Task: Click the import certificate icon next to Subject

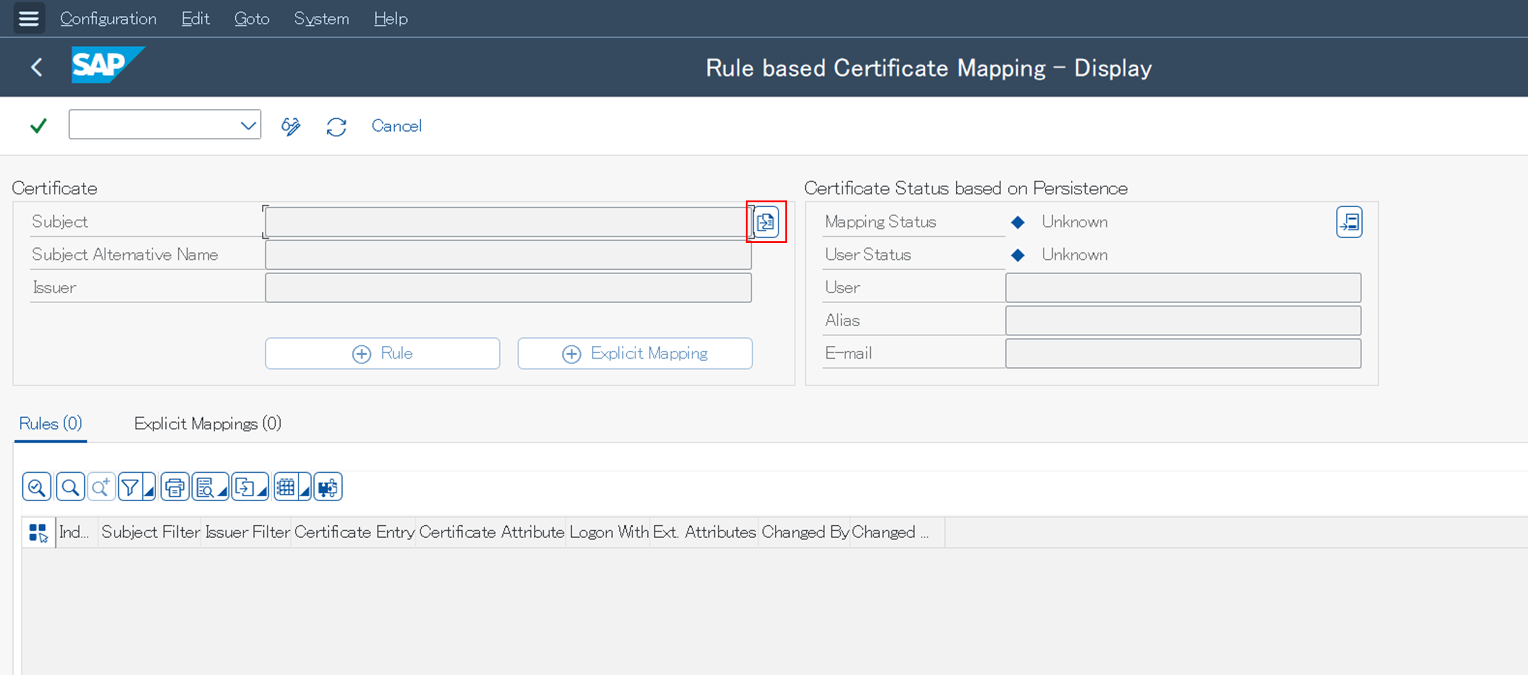Action: [x=766, y=222]
